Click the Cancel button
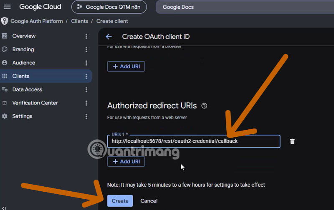The image size is (334, 210). coord(149,201)
